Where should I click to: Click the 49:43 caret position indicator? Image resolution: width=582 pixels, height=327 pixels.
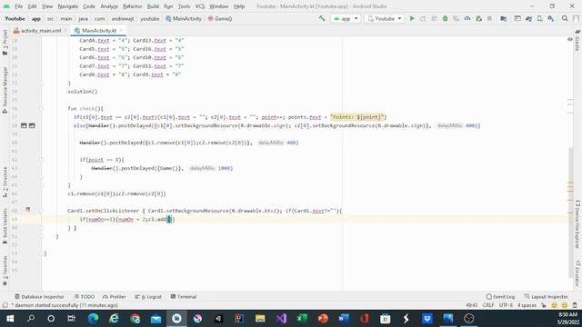coord(471,305)
